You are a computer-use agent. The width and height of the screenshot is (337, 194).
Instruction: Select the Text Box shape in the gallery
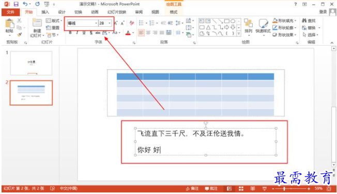coord(202,21)
